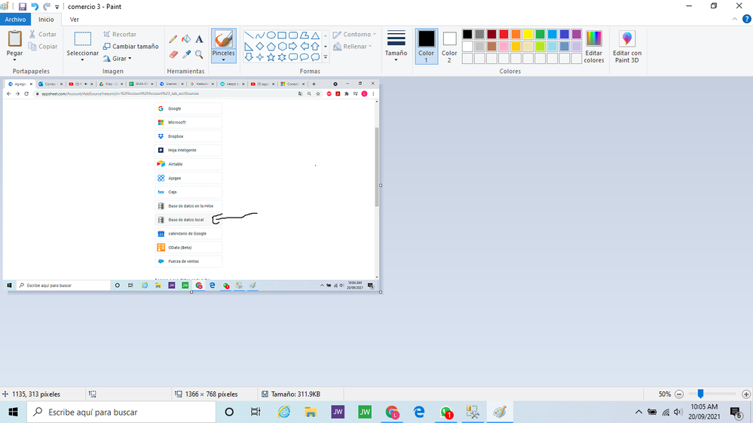Choose the Five-point star shape

click(271, 57)
